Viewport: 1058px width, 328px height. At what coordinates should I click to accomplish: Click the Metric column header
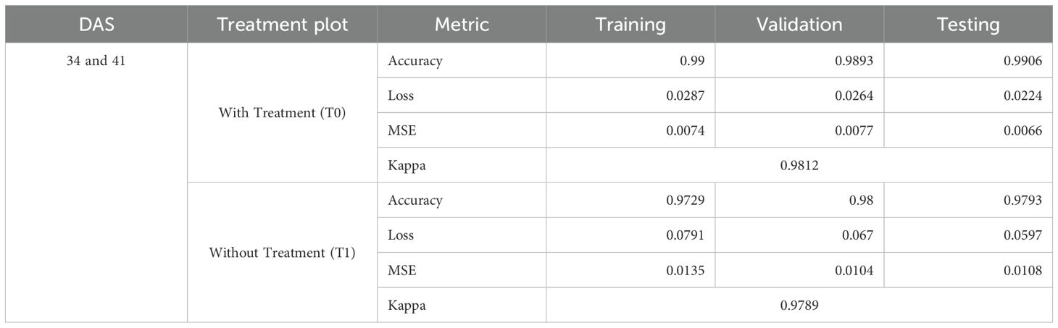(462, 25)
